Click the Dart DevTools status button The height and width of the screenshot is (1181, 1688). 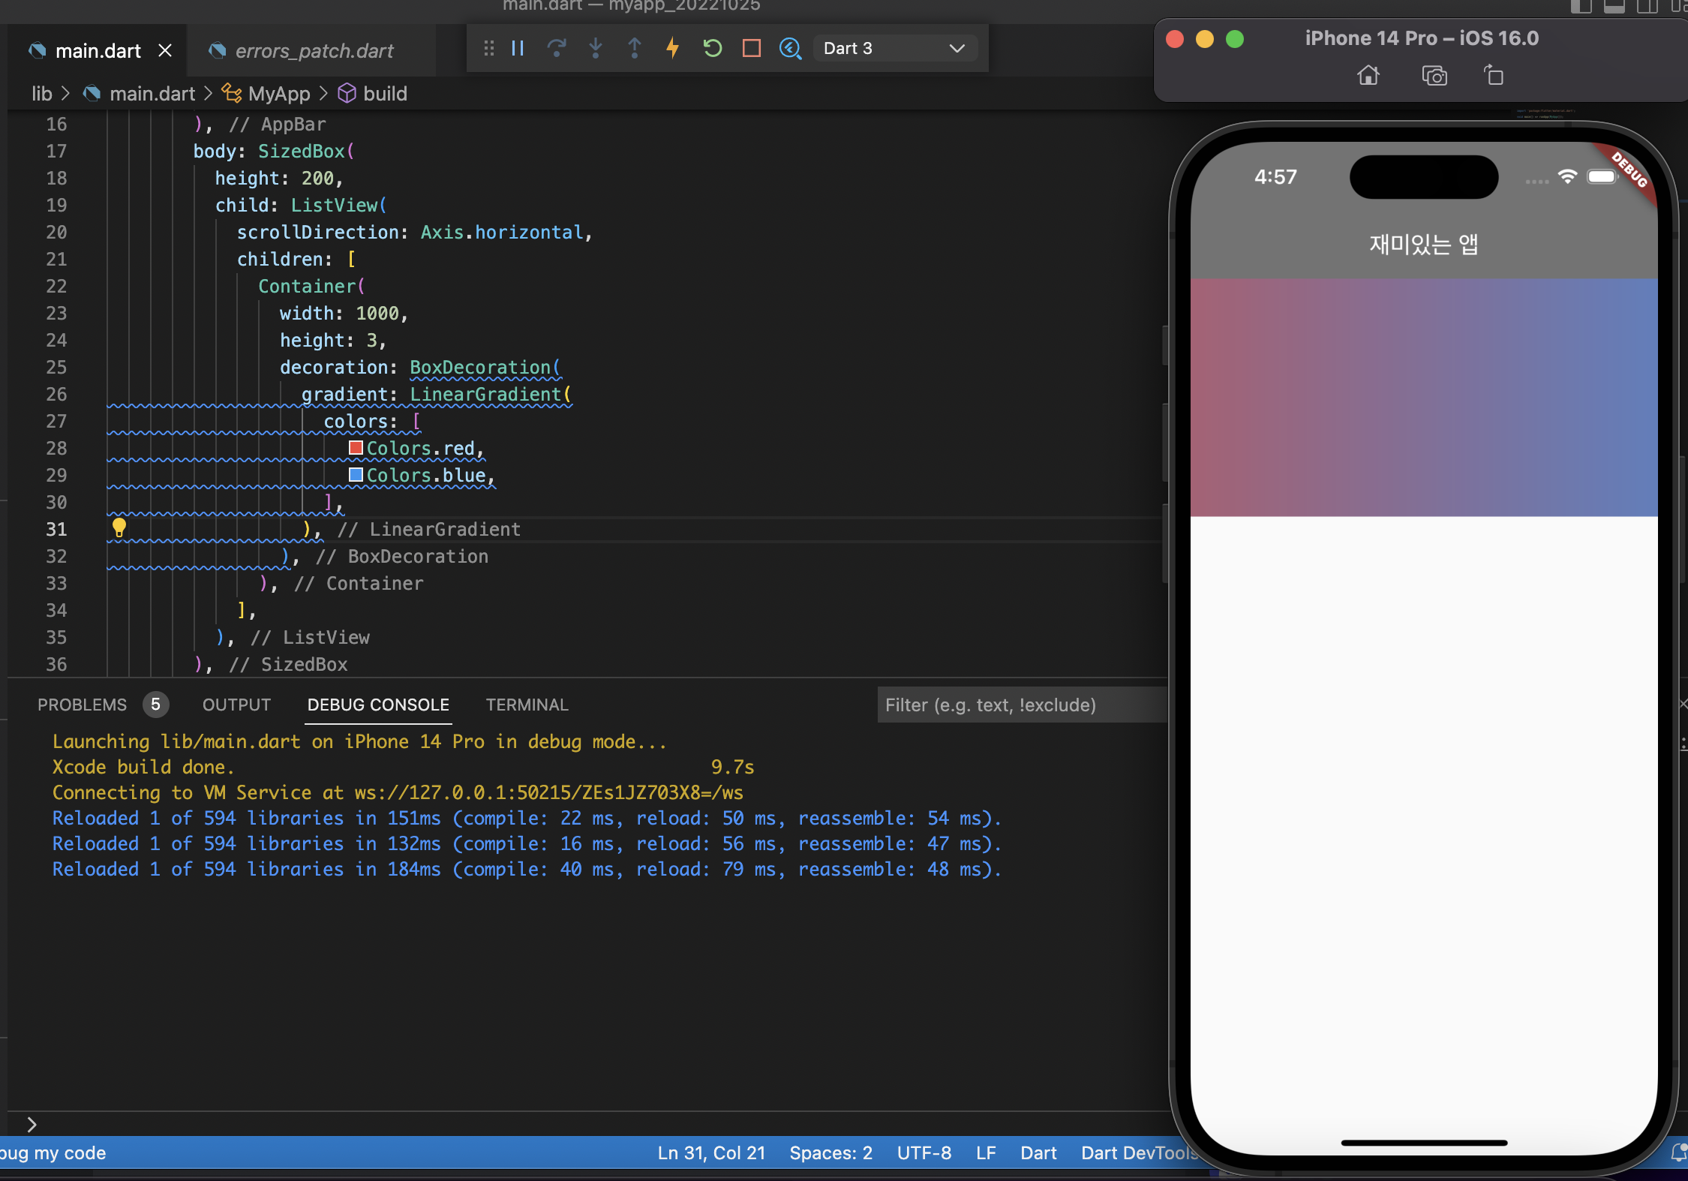coord(1137,1153)
